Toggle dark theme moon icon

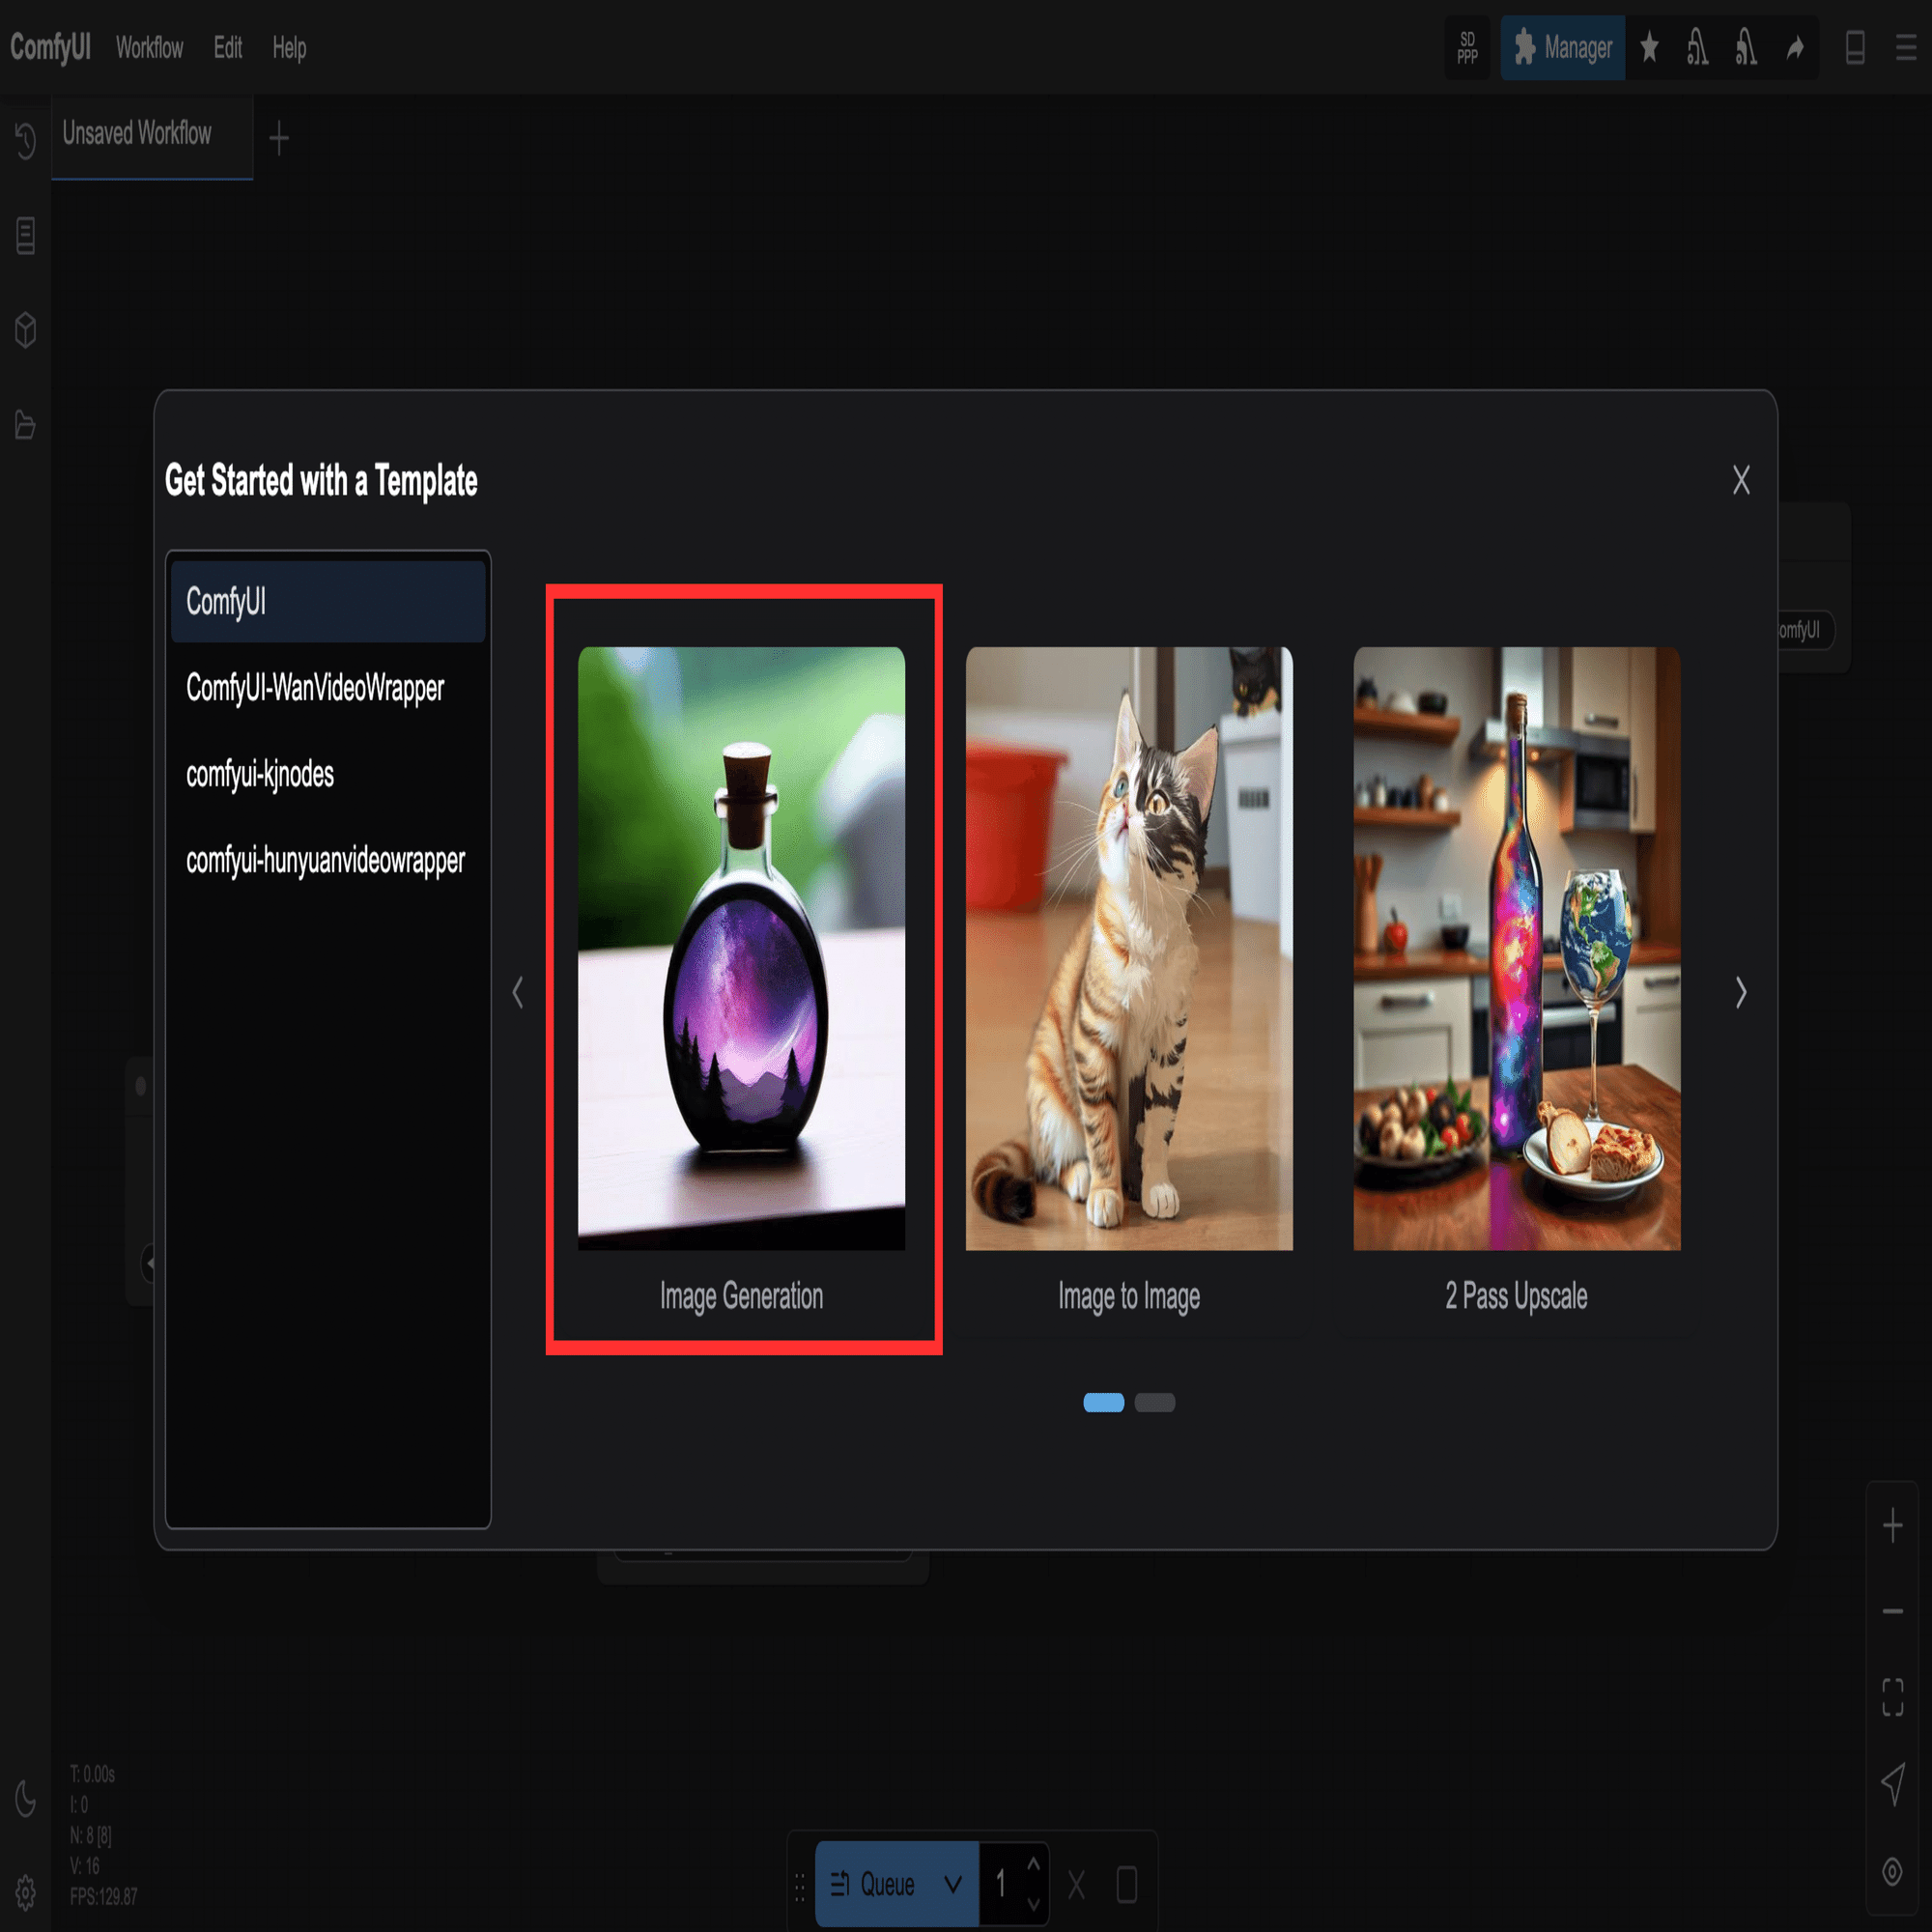click(x=26, y=1799)
